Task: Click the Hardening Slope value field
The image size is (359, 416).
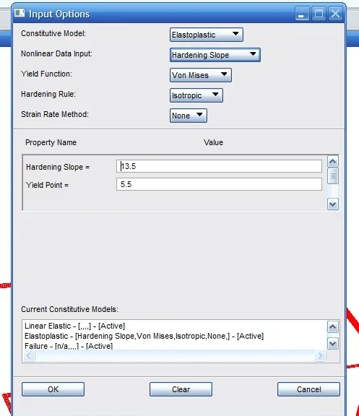Action: coord(219,166)
